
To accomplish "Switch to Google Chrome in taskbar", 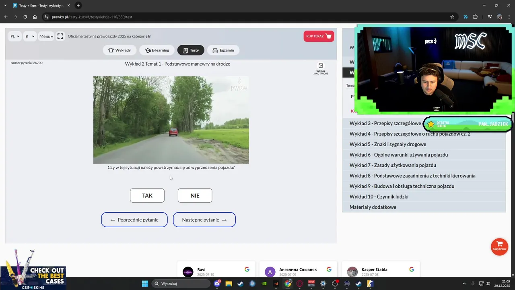I will click(288, 284).
